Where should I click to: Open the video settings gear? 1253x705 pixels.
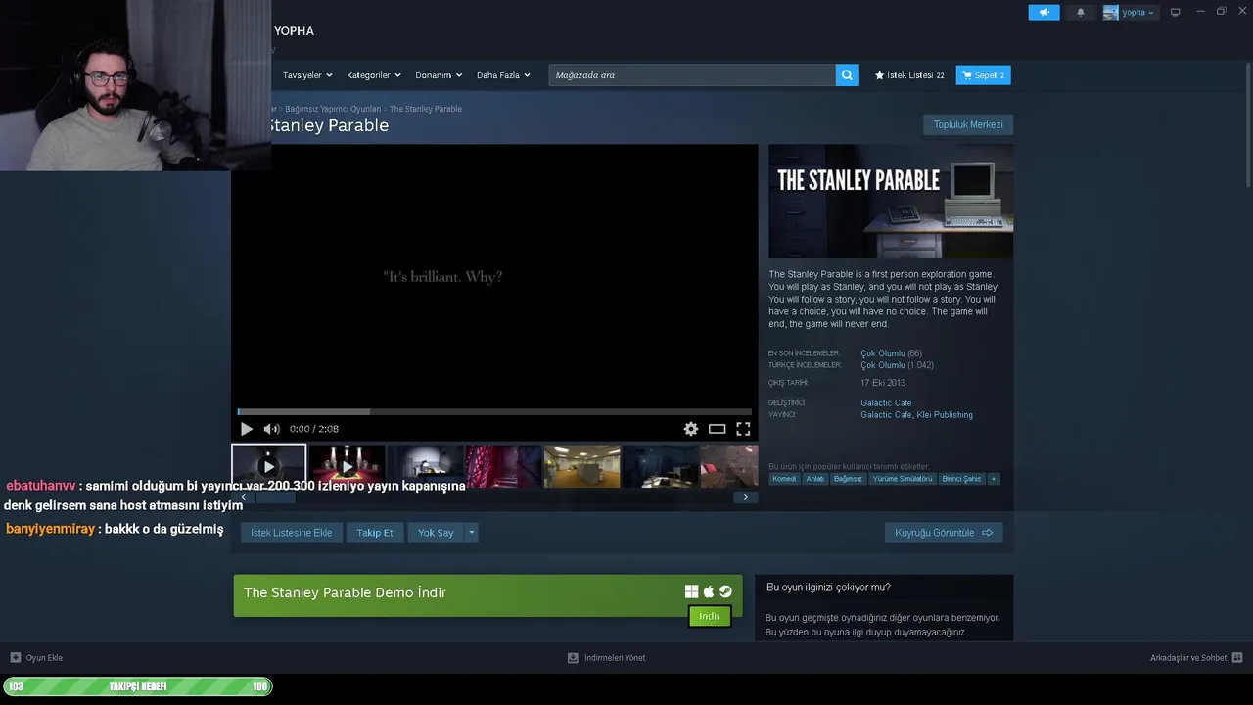(x=691, y=429)
